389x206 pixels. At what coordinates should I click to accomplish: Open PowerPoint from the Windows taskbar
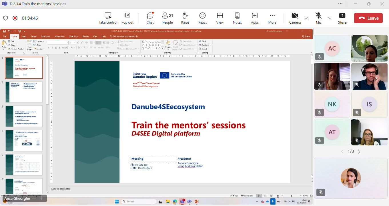click(197, 201)
